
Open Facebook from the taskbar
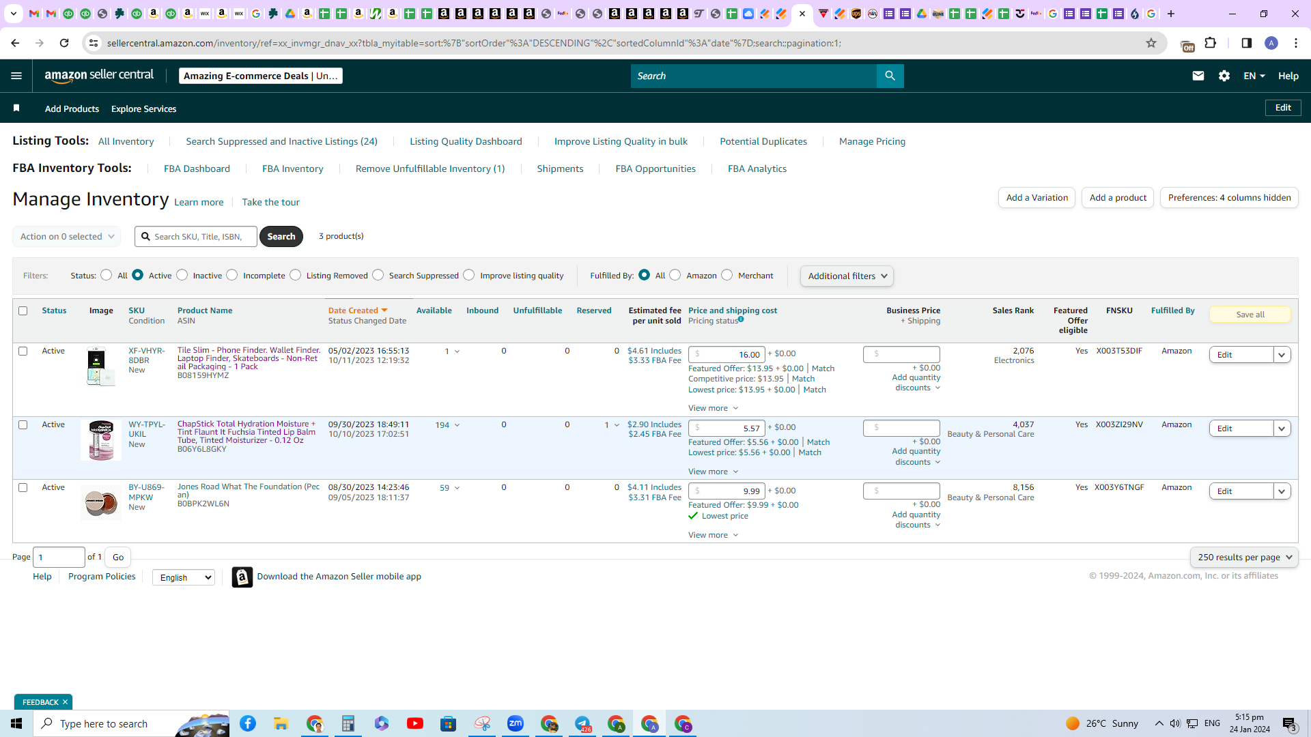(x=248, y=723)
